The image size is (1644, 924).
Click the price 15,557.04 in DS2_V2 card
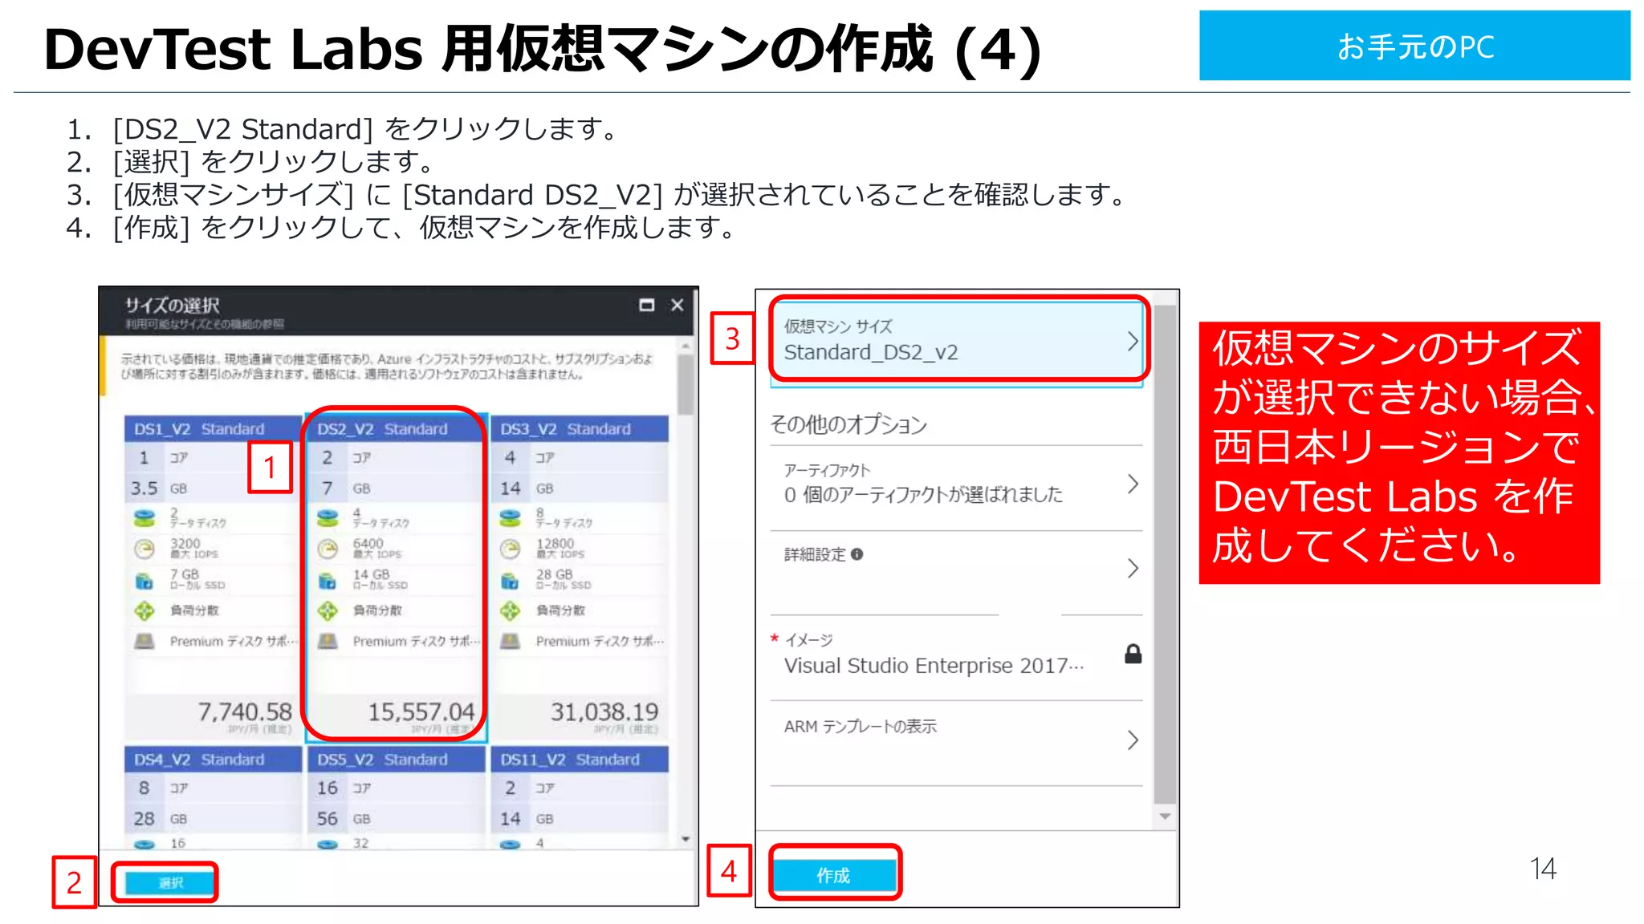click(421, 711)
